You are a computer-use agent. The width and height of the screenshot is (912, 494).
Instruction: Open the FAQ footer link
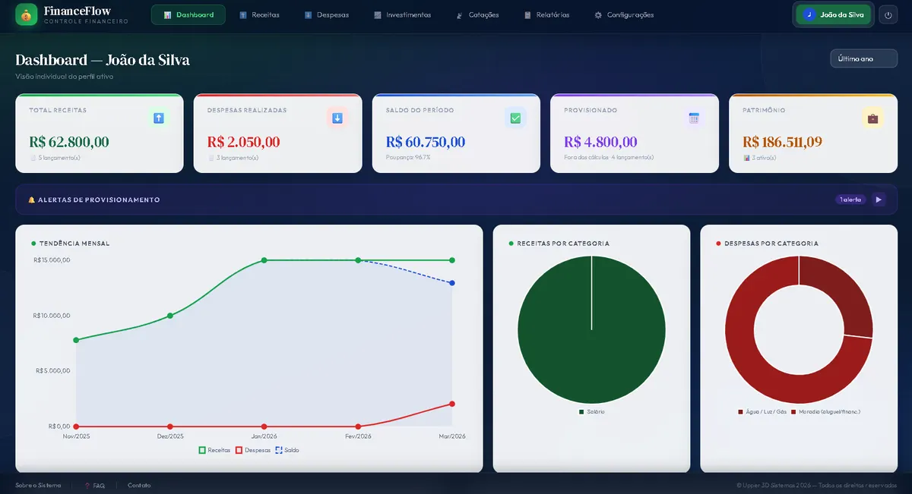[95, 485]
